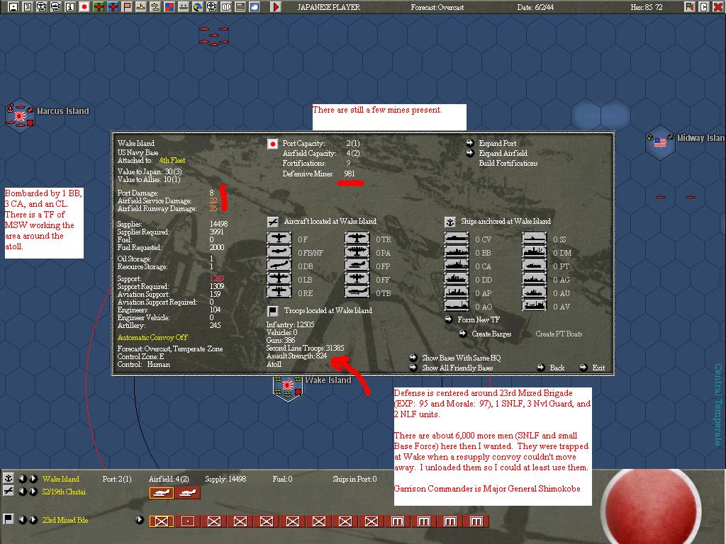Click Wake Island base hex on map
The image size is (726, 544).
tap(288, 387)
